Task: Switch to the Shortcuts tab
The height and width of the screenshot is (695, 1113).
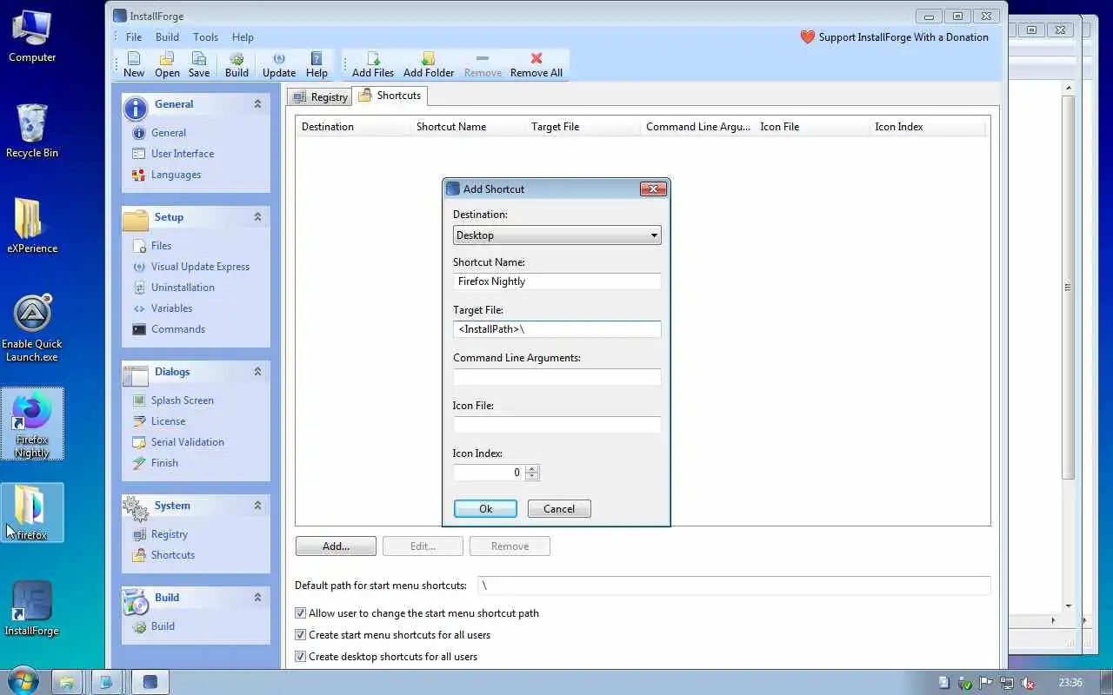Action: click(390, 96)
